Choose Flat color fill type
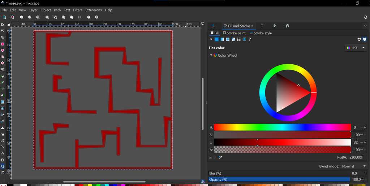Viewport: 370px width, 186px height. click(217, 39)
